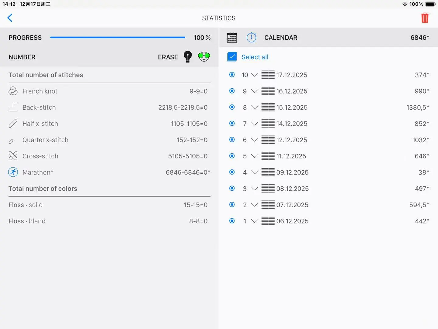Tap the blue back arrow
Viewport: 438px width, 329px height.
click(x=10, y=18)
